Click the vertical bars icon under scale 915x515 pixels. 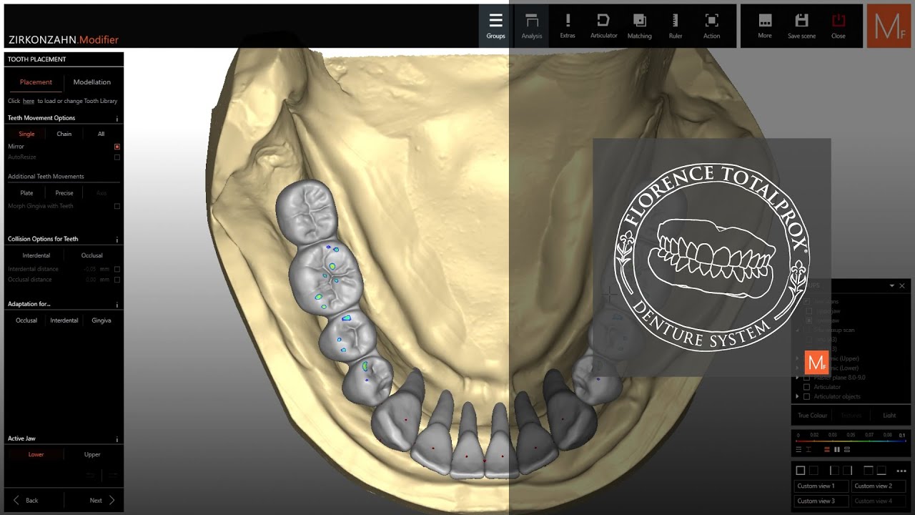point(837,449)
